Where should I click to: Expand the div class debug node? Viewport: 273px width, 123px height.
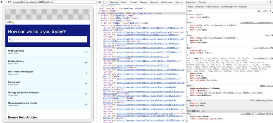pyautogui.click(x=102, y=20)
